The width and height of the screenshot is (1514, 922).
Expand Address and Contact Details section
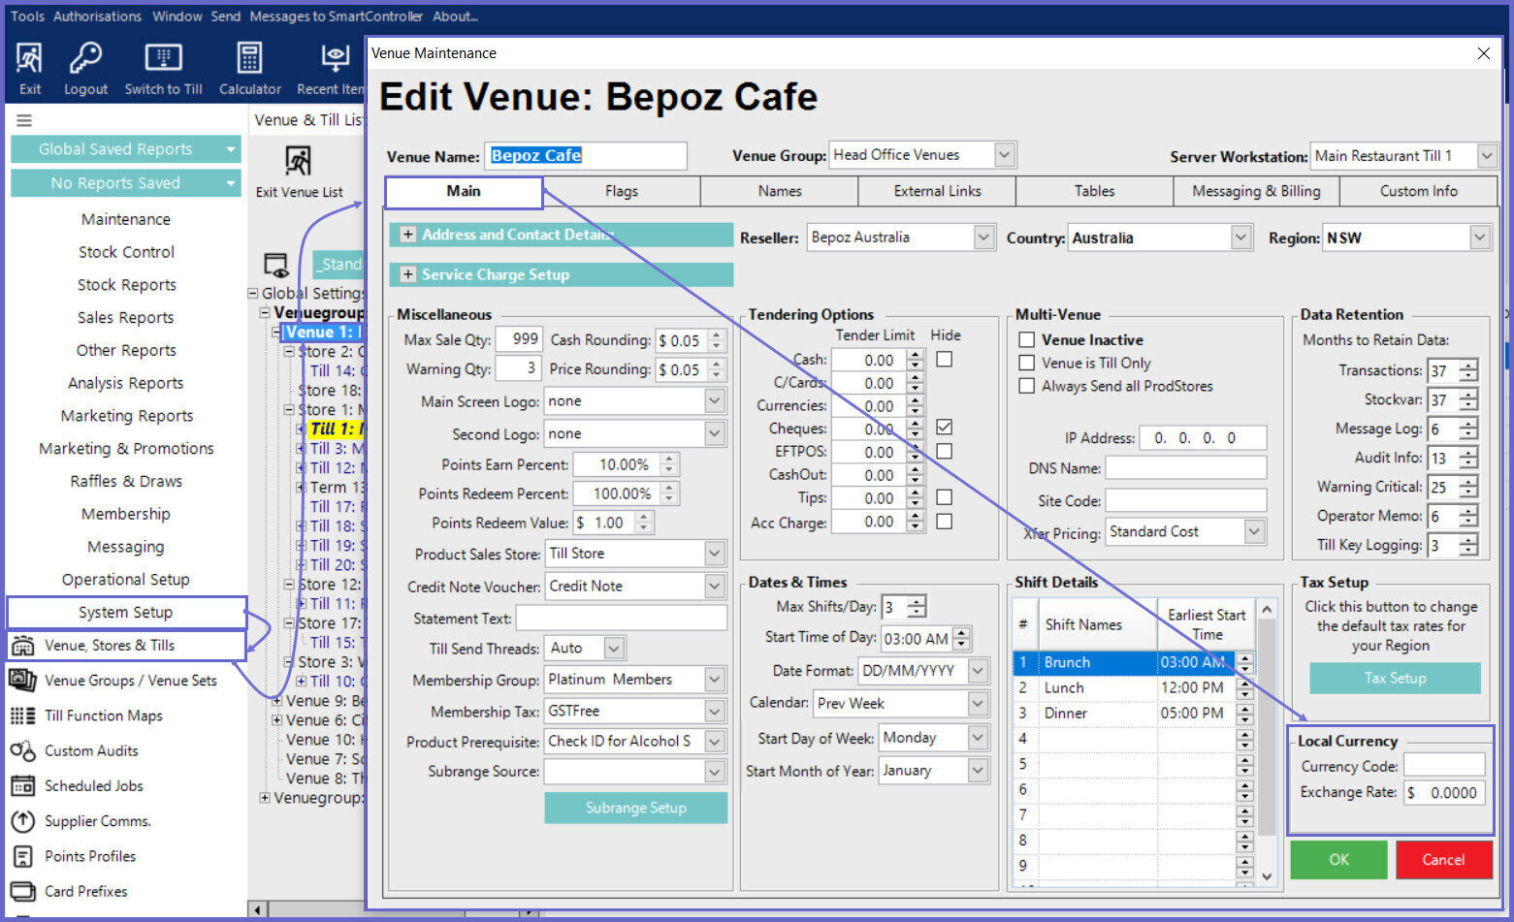(408, 235)
